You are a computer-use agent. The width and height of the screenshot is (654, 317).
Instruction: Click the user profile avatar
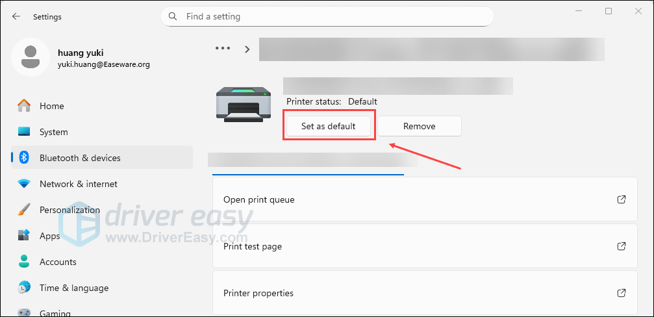coord(30,57)
